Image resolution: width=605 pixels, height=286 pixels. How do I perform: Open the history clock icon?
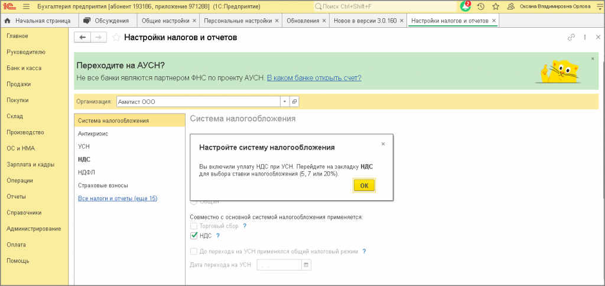tap(481, 6)
